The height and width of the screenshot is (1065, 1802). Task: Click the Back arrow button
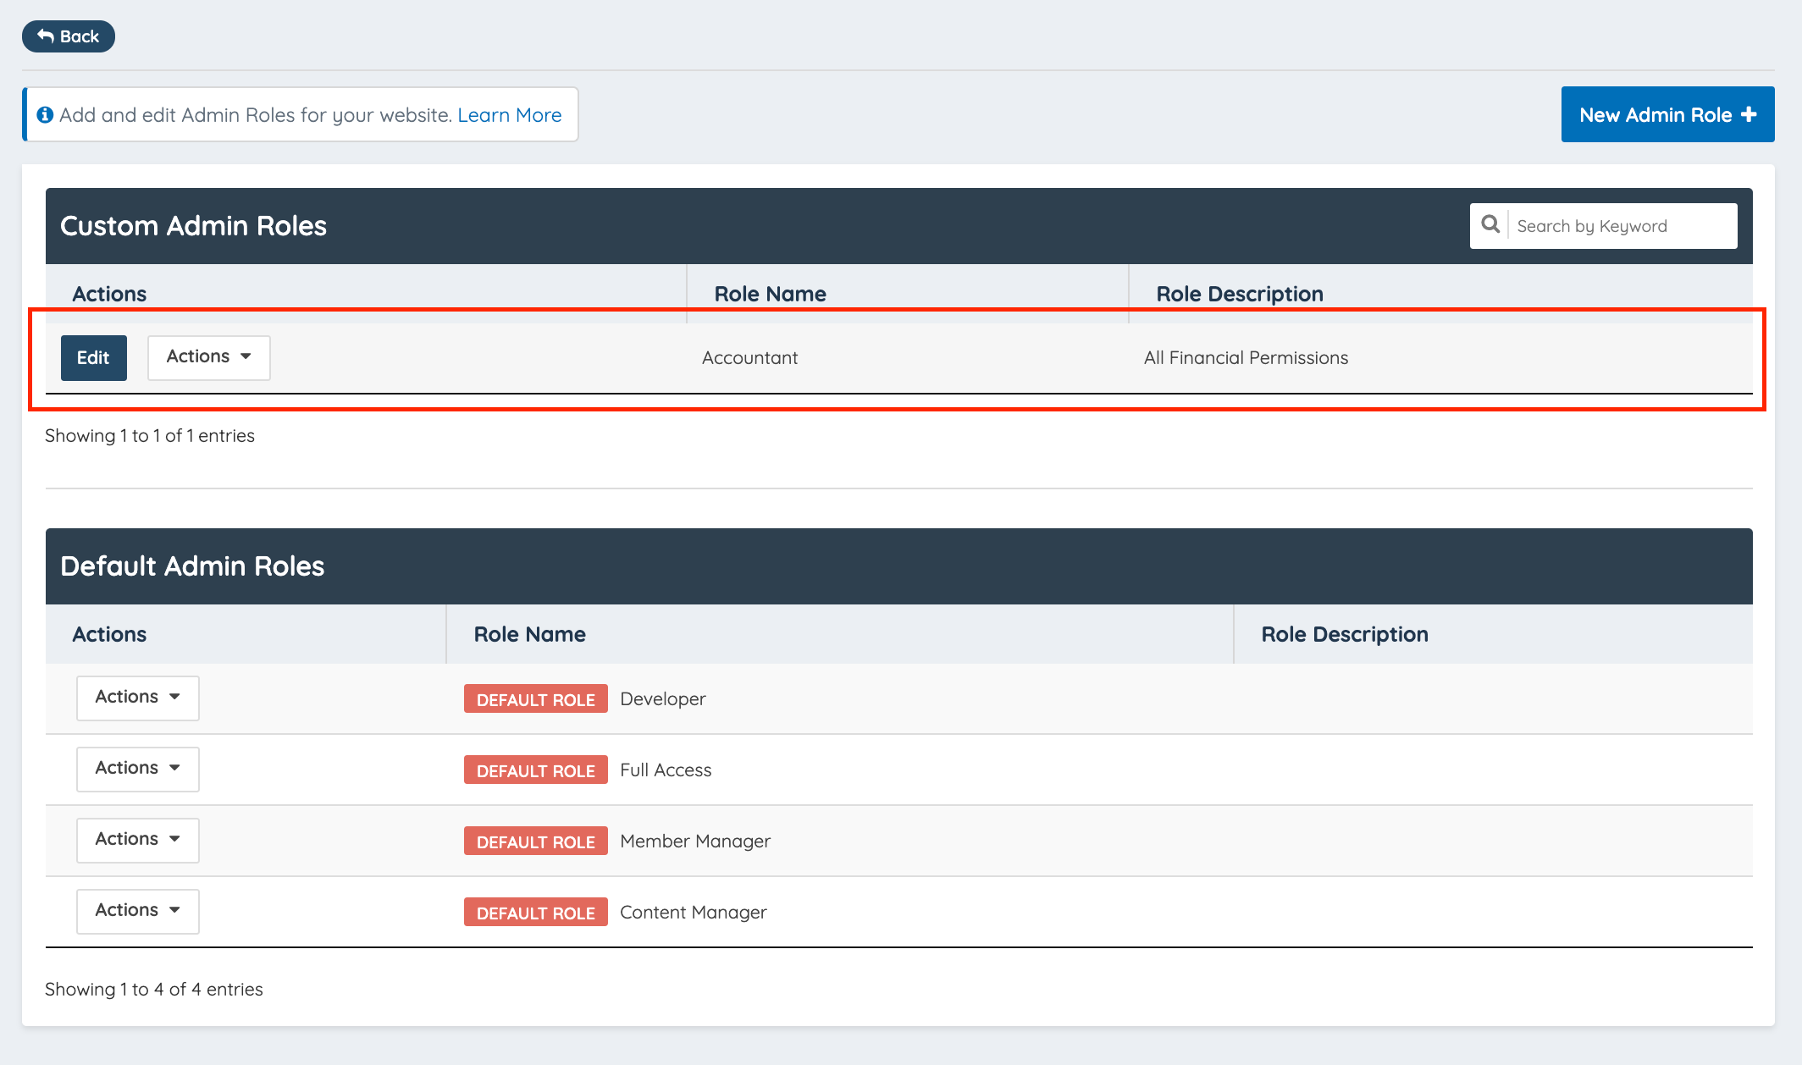coord(69,36)
